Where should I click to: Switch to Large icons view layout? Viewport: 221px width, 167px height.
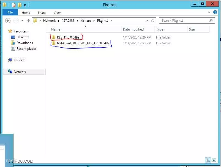(x=214, y=160)
